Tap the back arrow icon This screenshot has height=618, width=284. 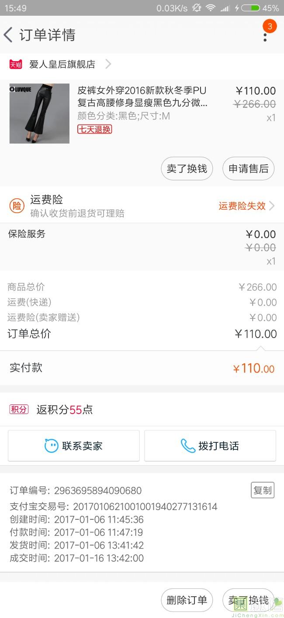pyautogui.click(x=8, y=35)
